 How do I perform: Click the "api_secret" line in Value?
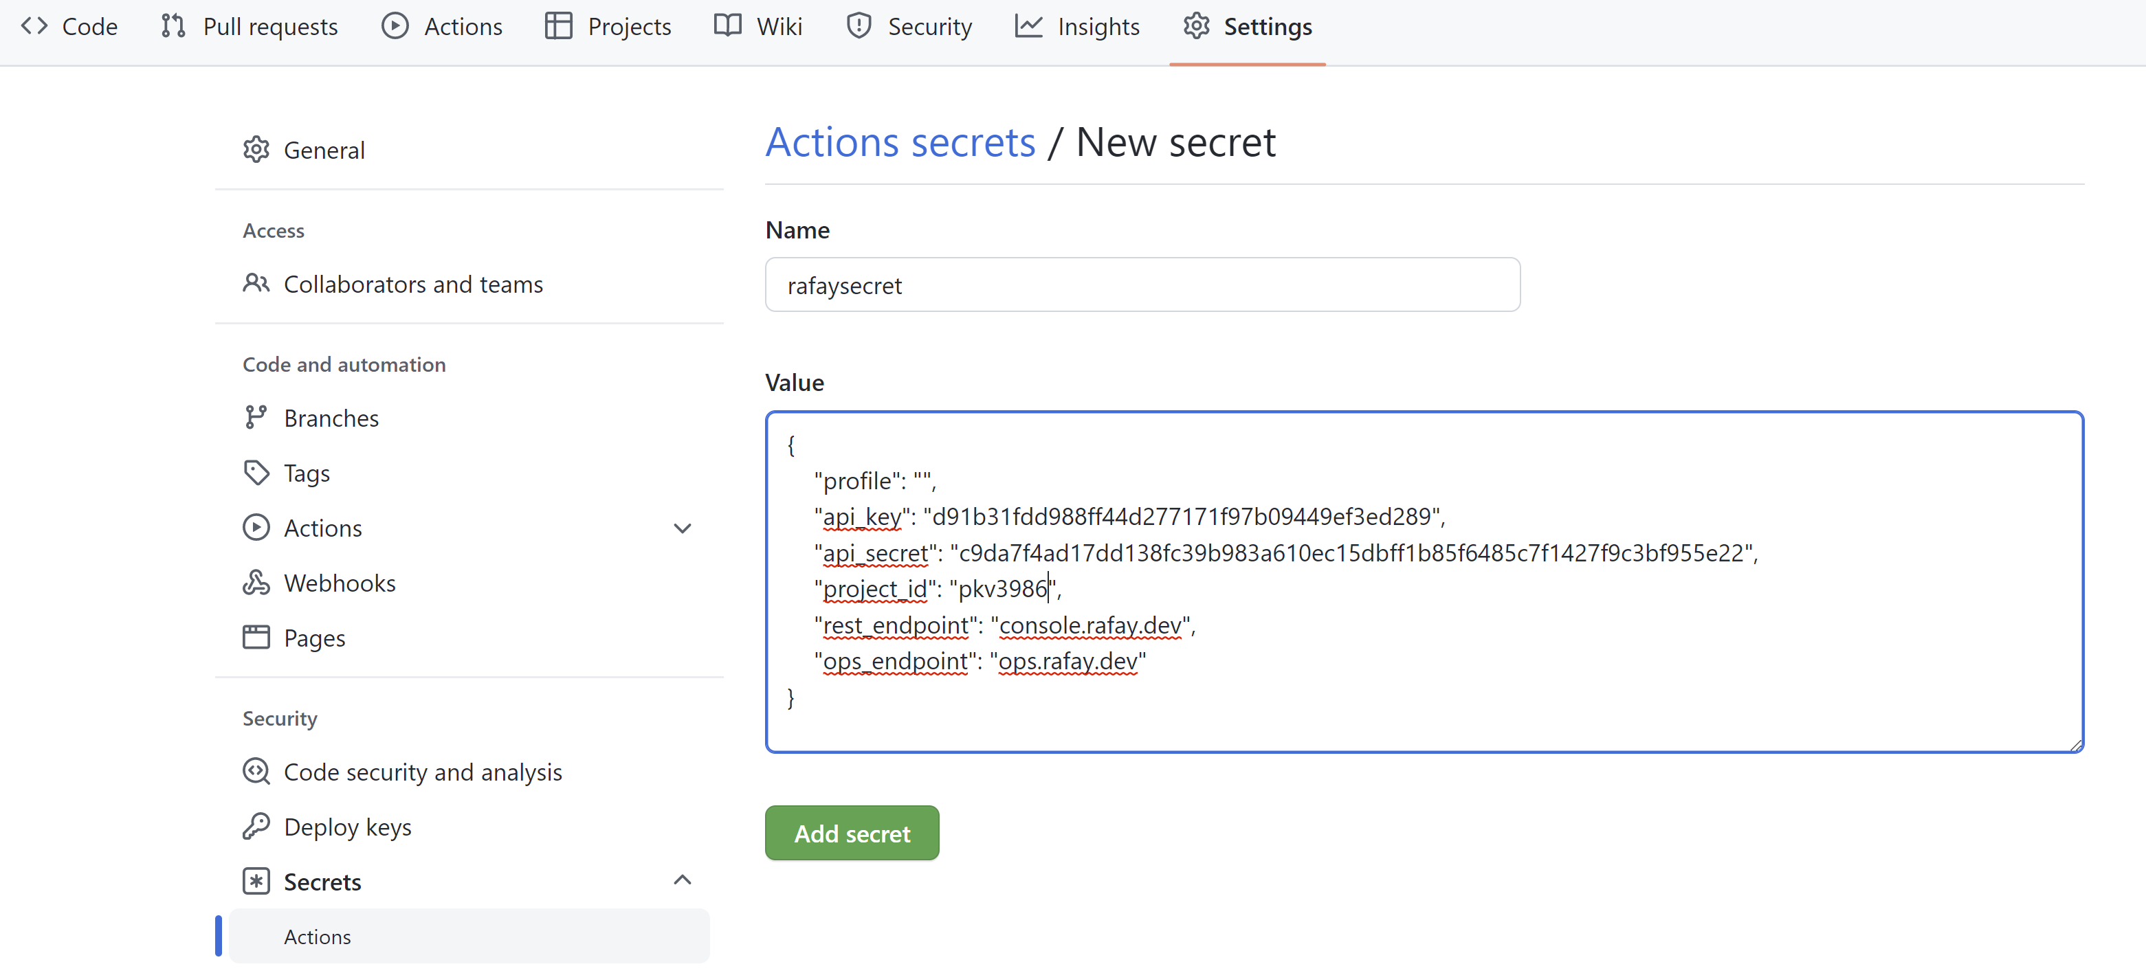1286,553
